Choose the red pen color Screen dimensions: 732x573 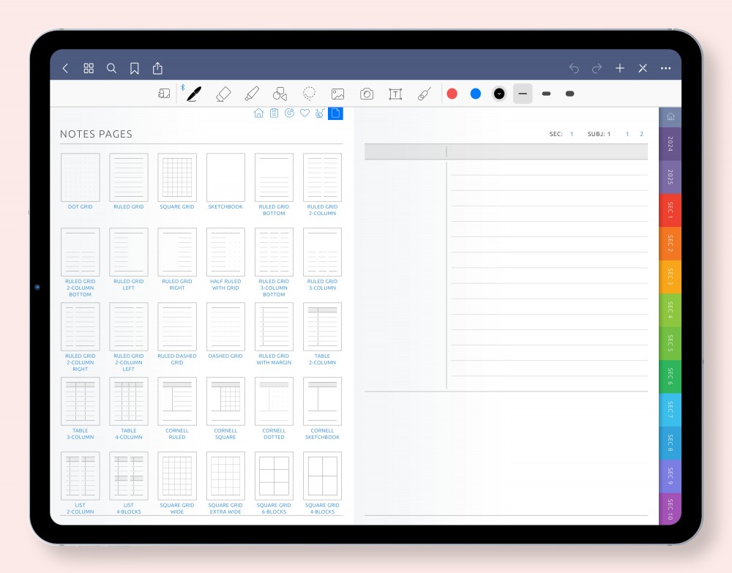coord(452,94)
